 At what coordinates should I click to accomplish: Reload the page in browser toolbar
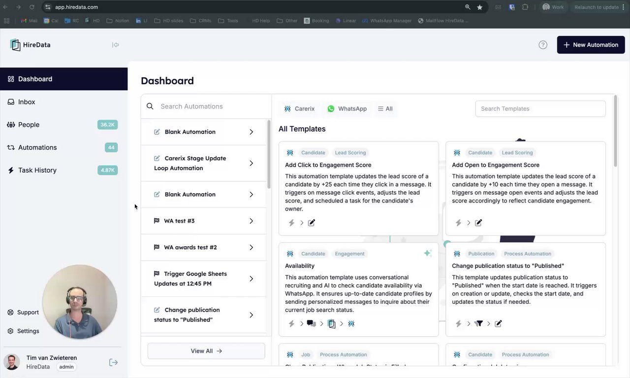(x=32, y=7)
